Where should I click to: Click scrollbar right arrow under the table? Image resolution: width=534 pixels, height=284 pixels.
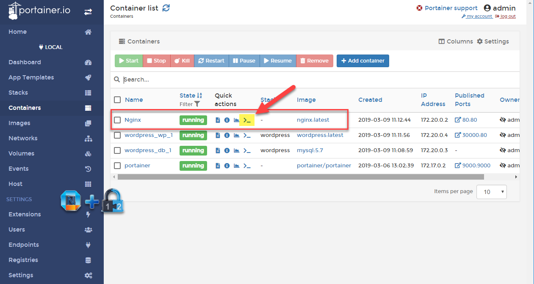[516, 177]
